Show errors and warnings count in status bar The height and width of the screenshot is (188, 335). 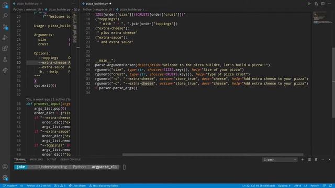click(x=60, y=186)
